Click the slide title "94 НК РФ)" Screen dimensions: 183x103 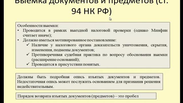click(x=91, y=11)
